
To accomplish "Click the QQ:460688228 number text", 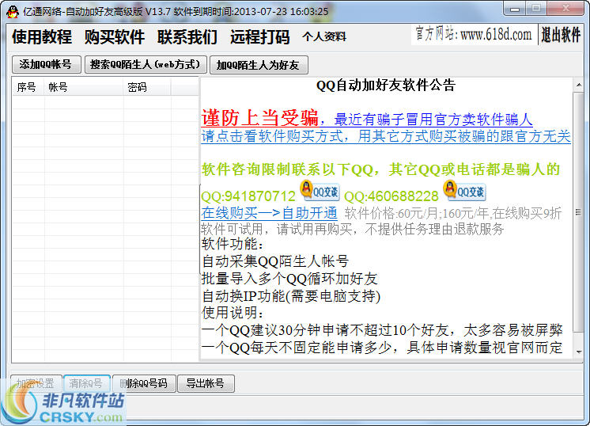I will tap(391, 196).
